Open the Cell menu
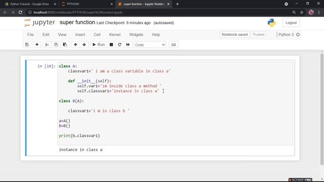The width and height of the screenshot is (324, 182). [x=97, y=35]
